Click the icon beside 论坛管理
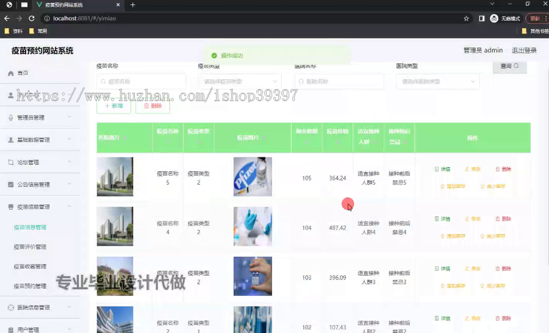The height and width of the screenshot is (333, 549). pos(11,162)
